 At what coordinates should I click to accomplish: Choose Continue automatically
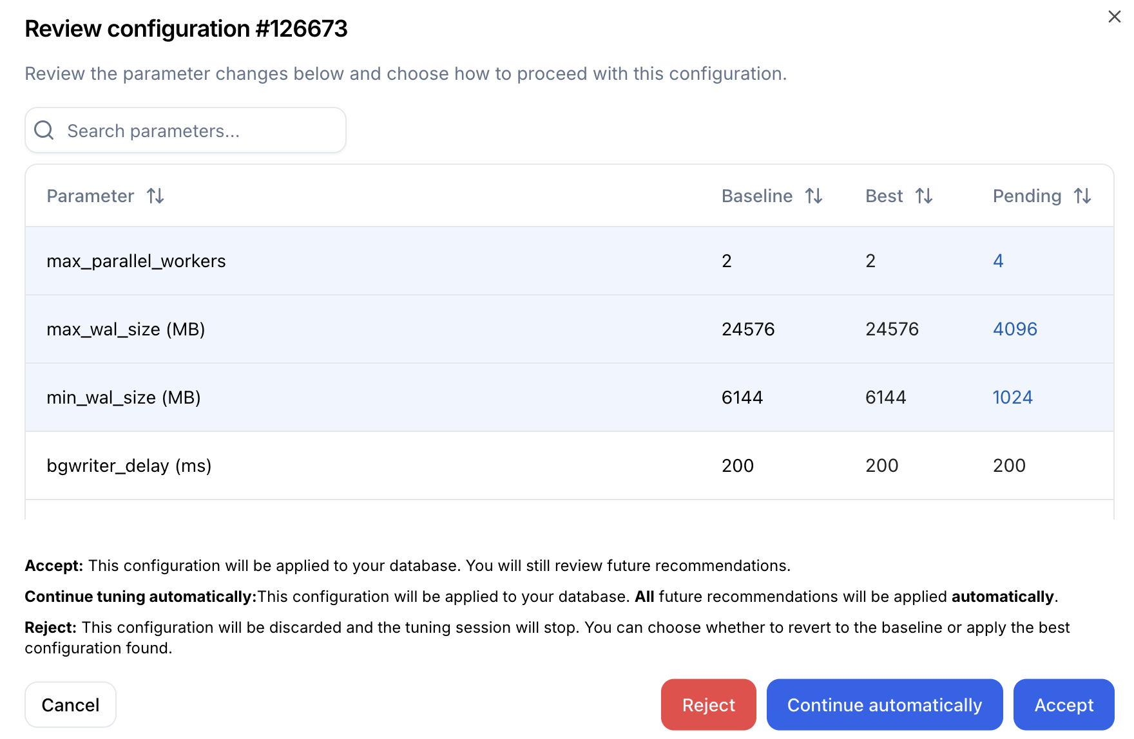pos(884,705)
